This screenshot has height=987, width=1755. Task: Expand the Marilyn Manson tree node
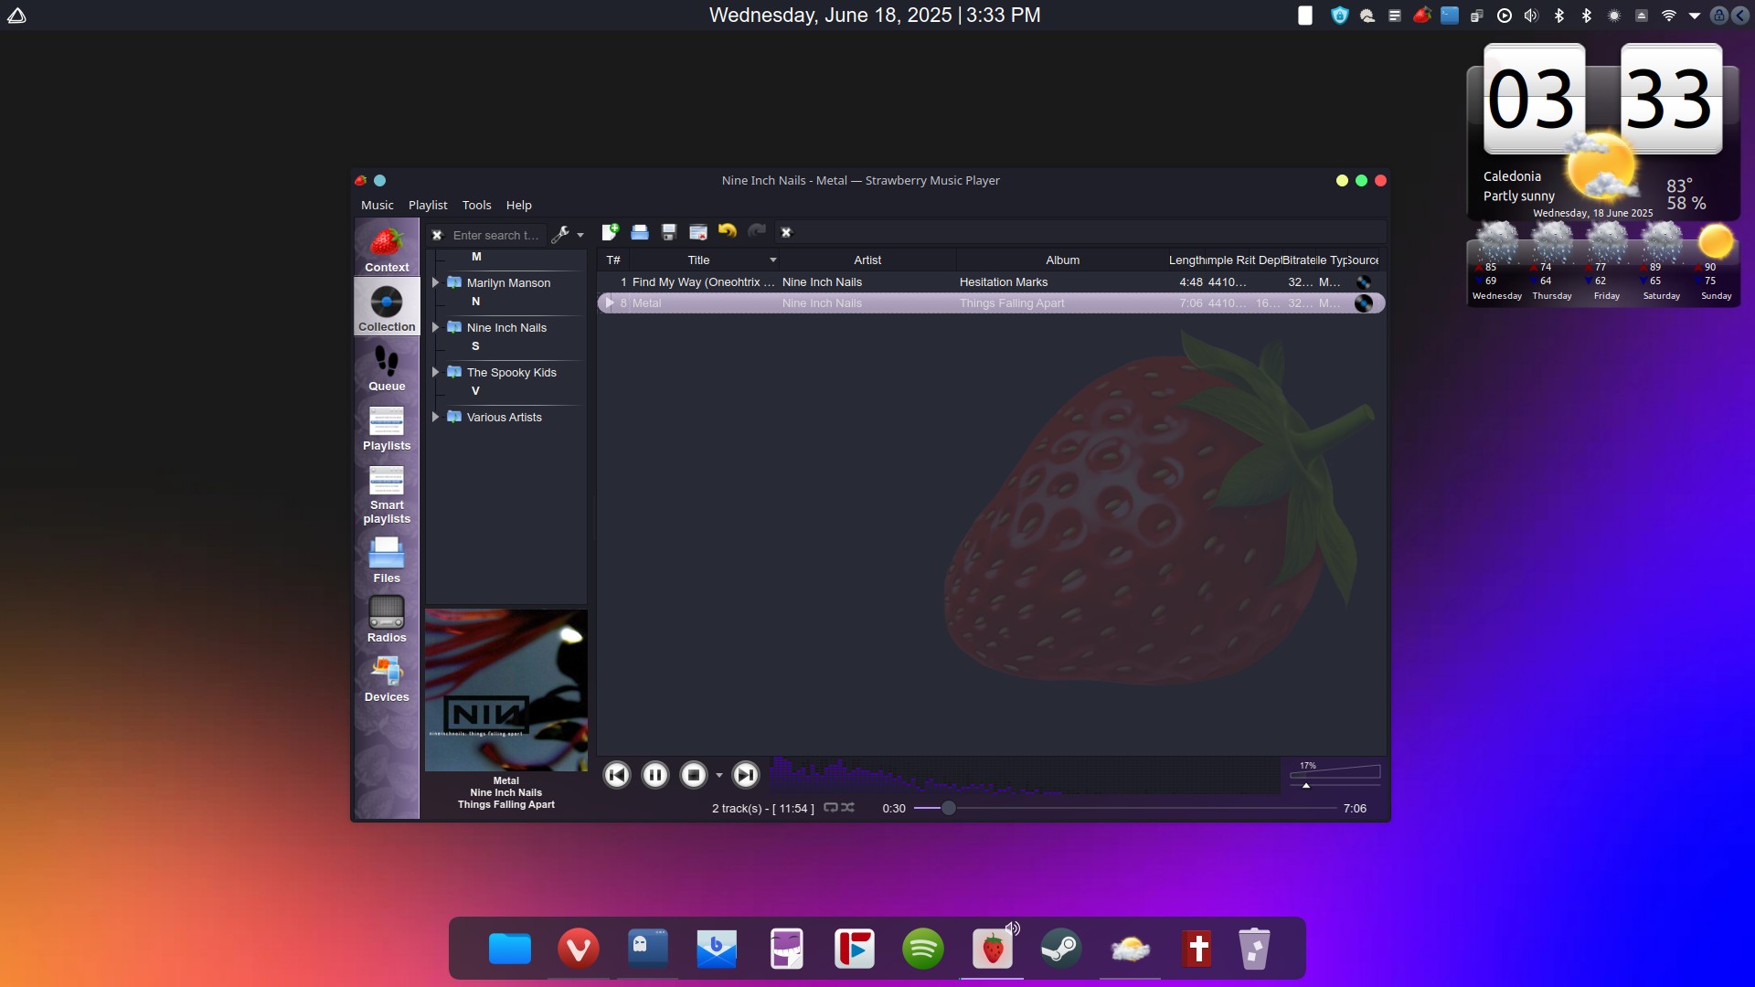point(436,282)
